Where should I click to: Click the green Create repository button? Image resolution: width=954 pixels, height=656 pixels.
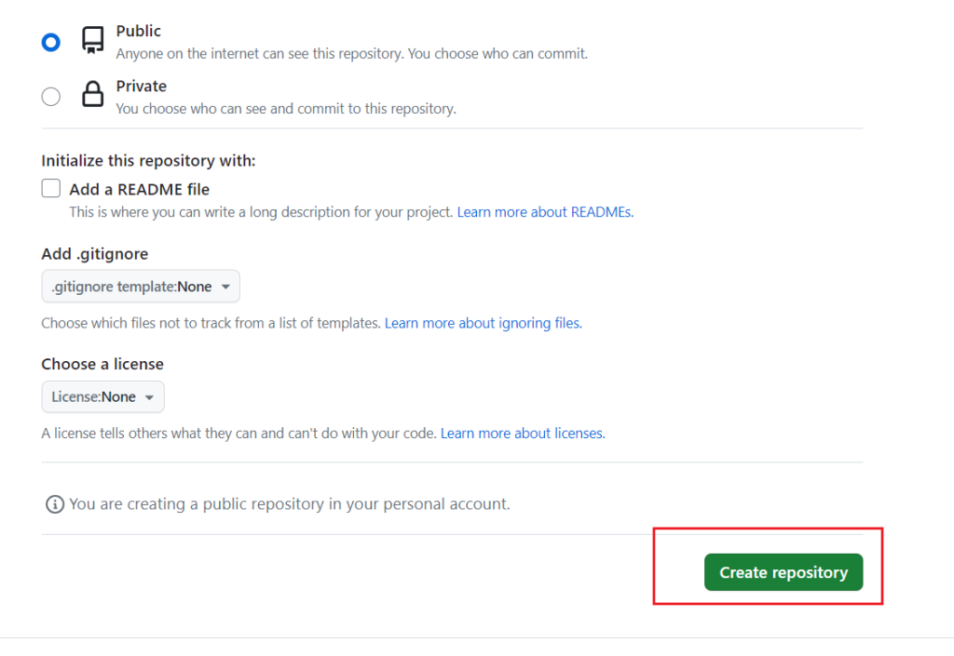pyautogui.click(x=784, y=572)
